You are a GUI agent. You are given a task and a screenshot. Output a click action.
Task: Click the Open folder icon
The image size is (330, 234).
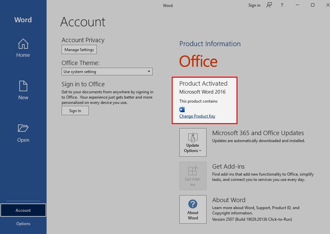point(23,128)
